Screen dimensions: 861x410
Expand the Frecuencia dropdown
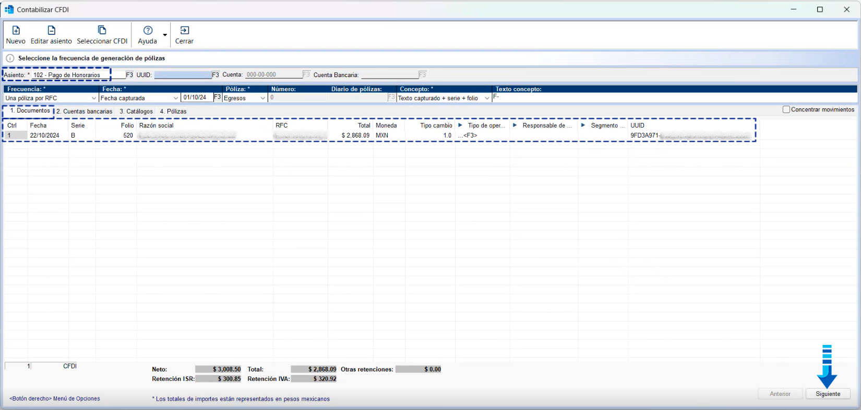[94, 98]
